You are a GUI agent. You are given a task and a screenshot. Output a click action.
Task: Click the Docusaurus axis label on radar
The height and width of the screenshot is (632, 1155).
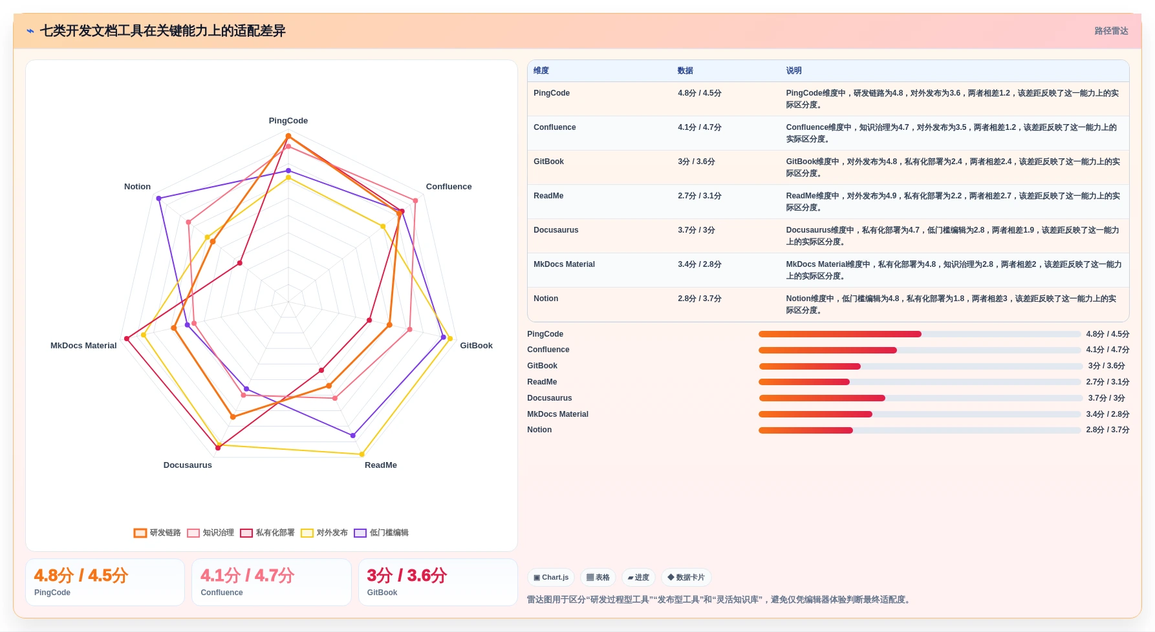(x=188, y=465)
